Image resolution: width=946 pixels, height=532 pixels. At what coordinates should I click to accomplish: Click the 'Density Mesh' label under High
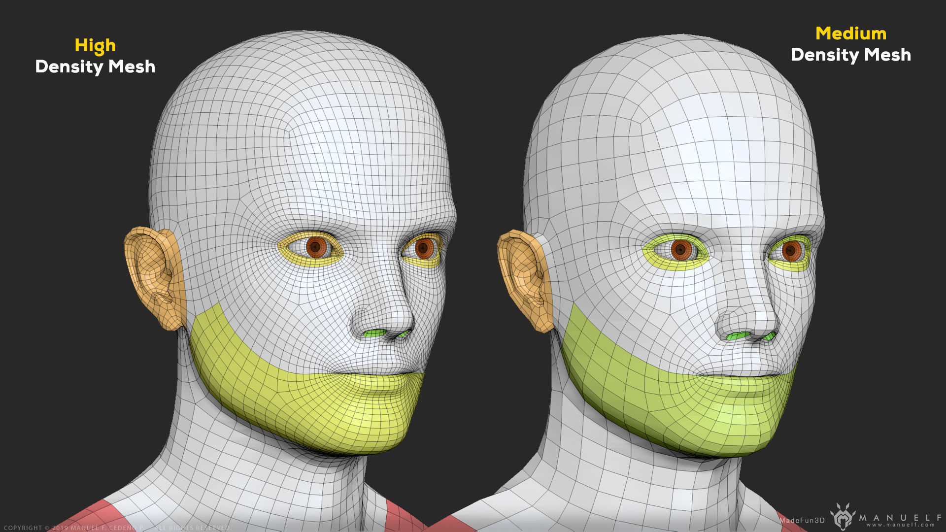coord(95,66)
